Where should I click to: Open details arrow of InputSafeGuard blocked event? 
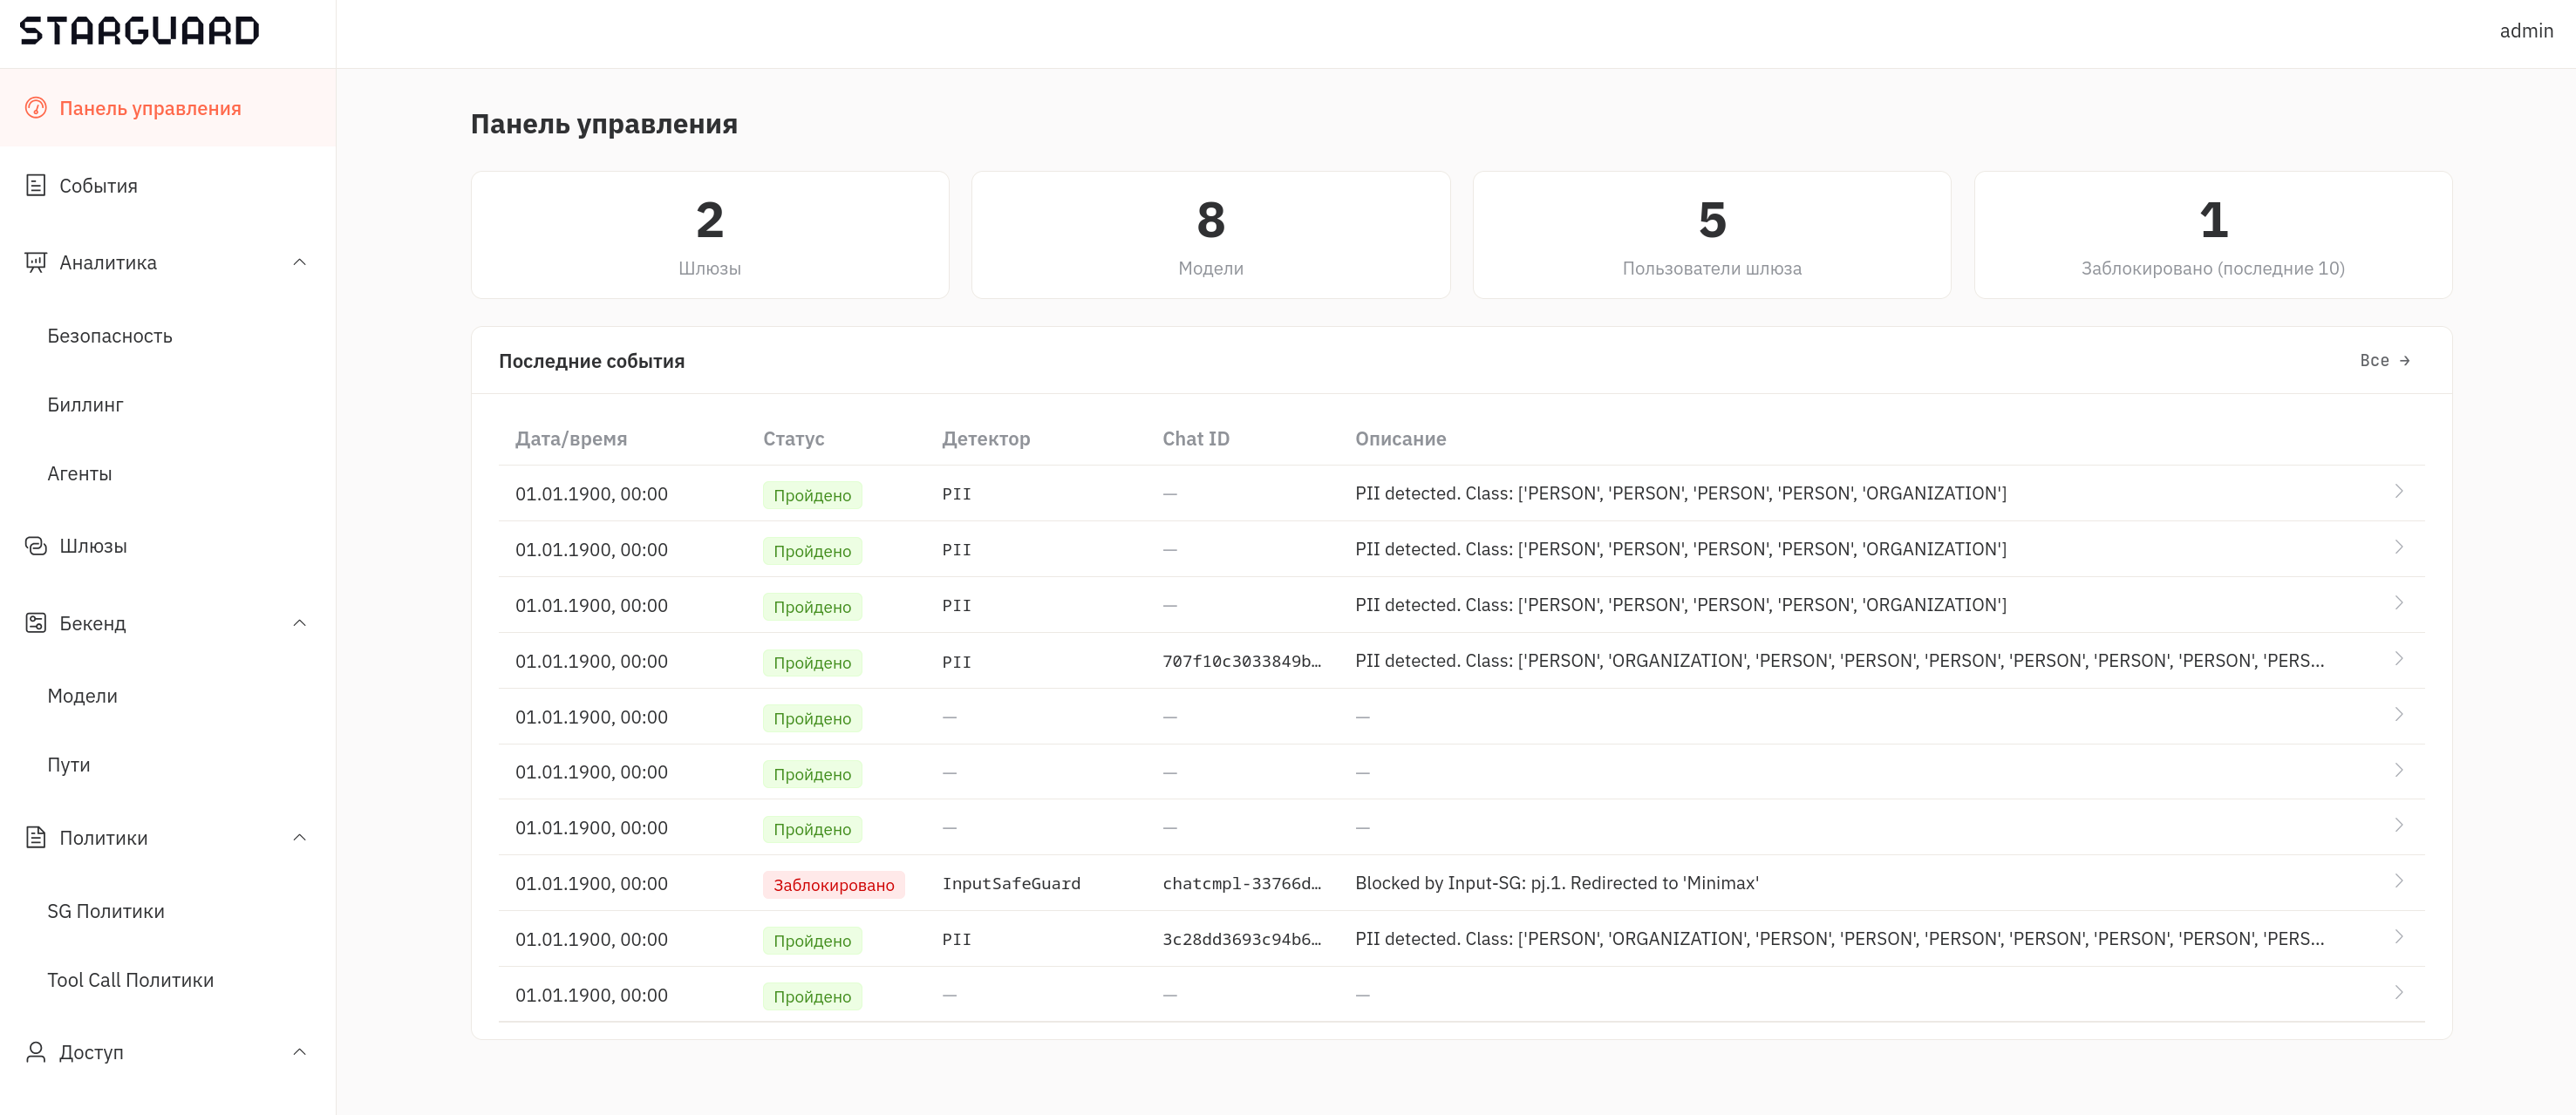click(x=2398, y=881)
